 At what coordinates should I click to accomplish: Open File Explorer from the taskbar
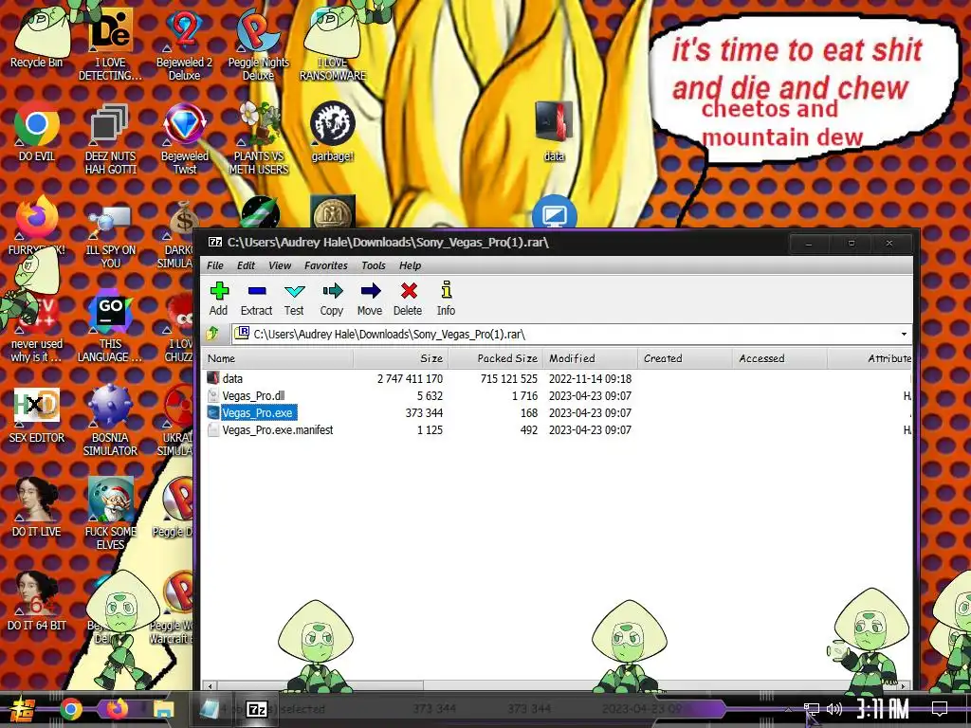[x=163, y=709]
